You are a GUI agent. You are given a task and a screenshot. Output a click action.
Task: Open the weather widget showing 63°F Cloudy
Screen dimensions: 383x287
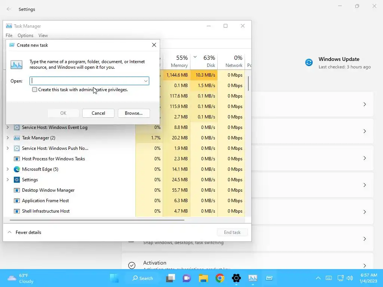coord(21,278)
